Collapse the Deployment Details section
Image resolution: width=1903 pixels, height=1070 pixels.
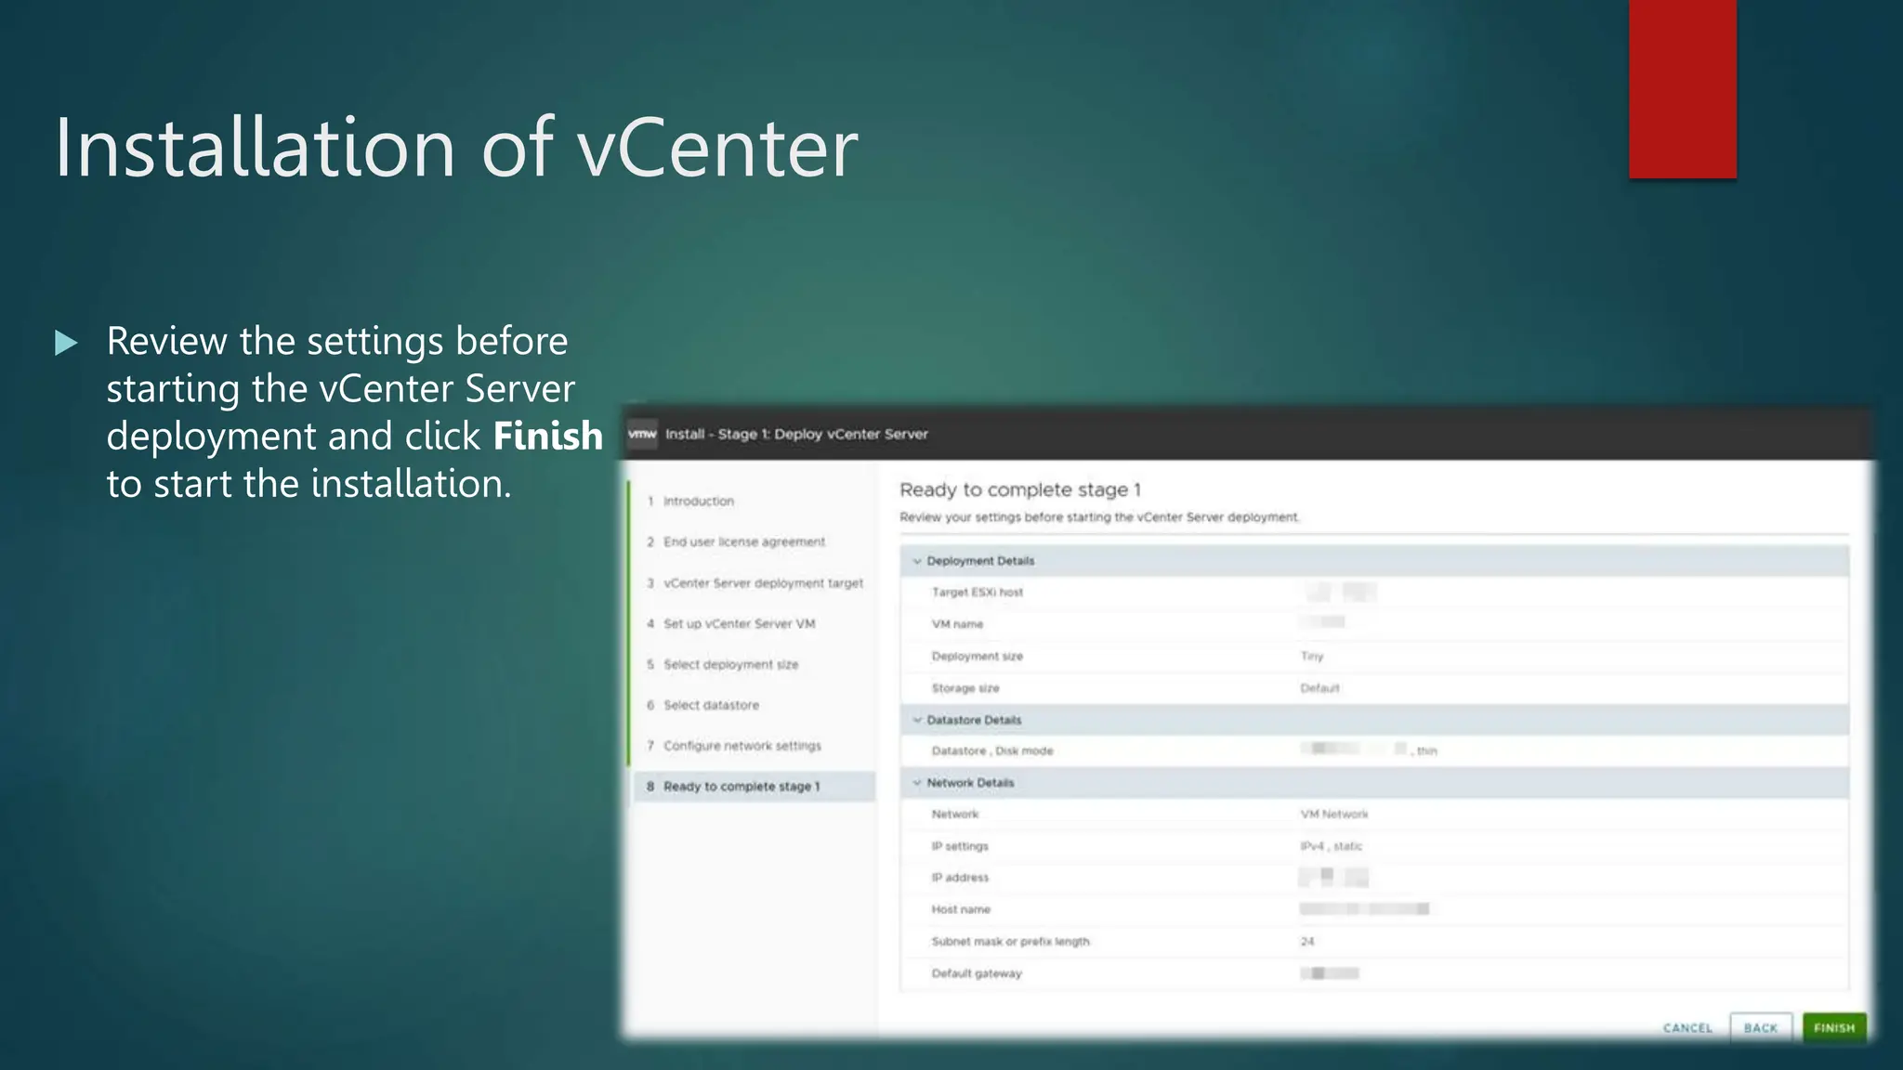pyautogui.click(x=917, y=561)
